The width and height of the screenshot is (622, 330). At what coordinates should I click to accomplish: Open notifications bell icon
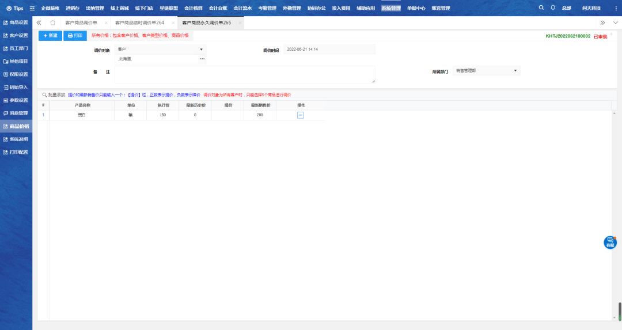pos(553,8)
